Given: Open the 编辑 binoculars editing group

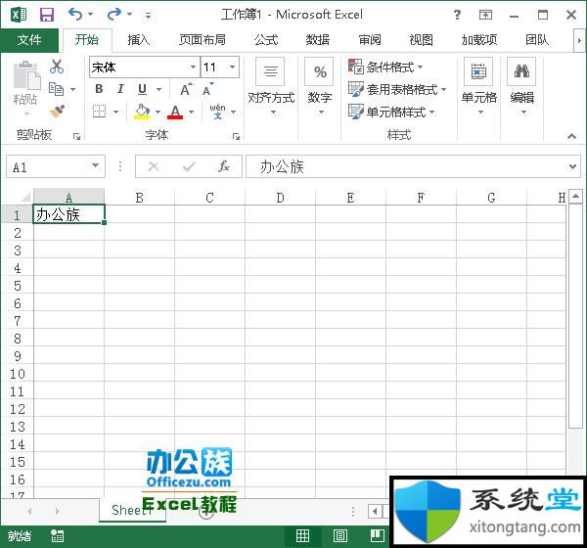Looking at the screenshot, I should point(521,86).
